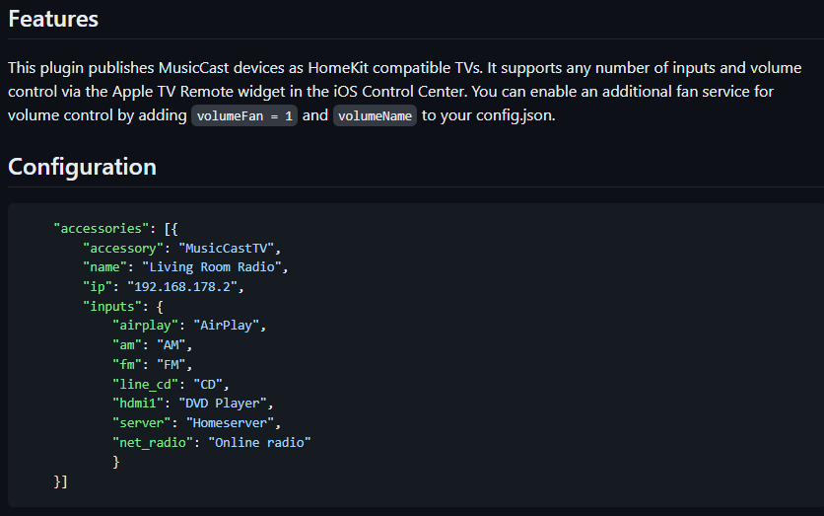Click the "Living Room Radio" string value
Viewport: 824px width, 516px height.
tap(215, 267)
